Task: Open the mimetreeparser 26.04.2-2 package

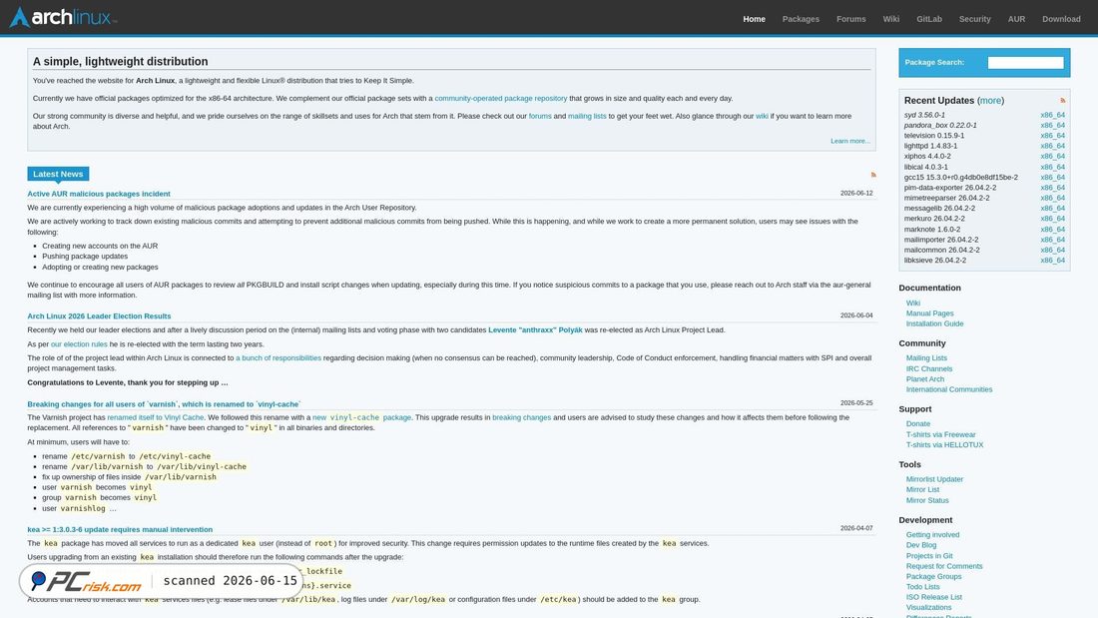Action: tap(946, 198)
